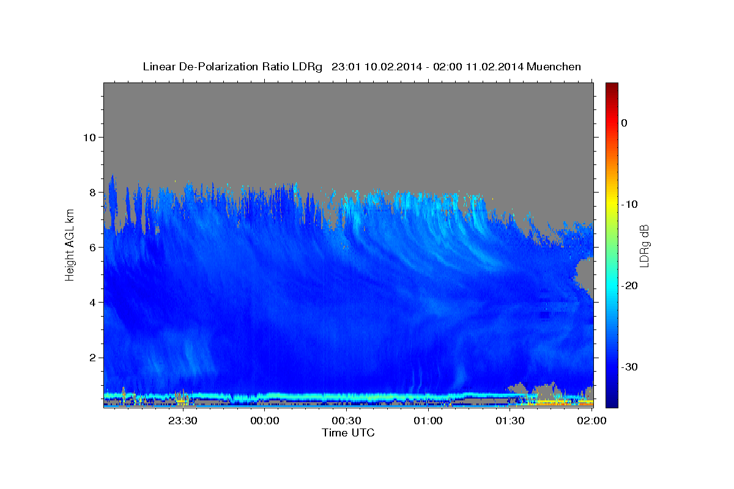
Task: Click the dark blue bottom of colorbar
Action: click(612, 400)
